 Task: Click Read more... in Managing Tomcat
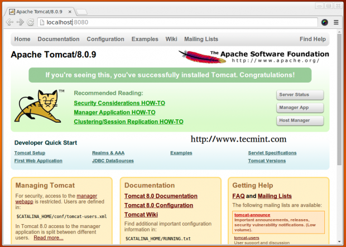coord(49,238)
